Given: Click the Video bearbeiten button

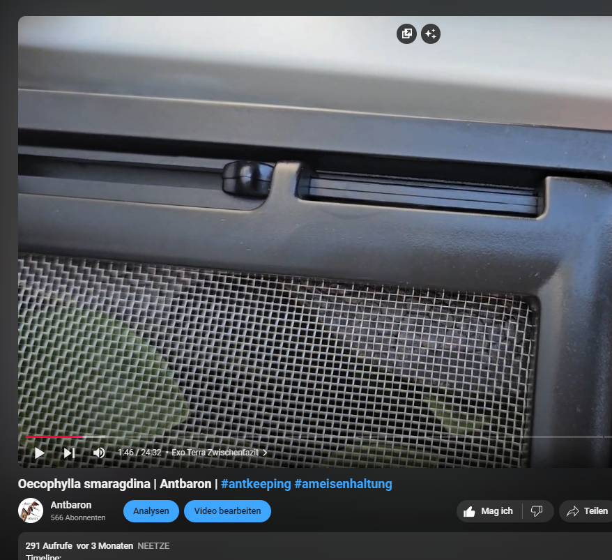Looking at the screenshot, I should 227,511.
